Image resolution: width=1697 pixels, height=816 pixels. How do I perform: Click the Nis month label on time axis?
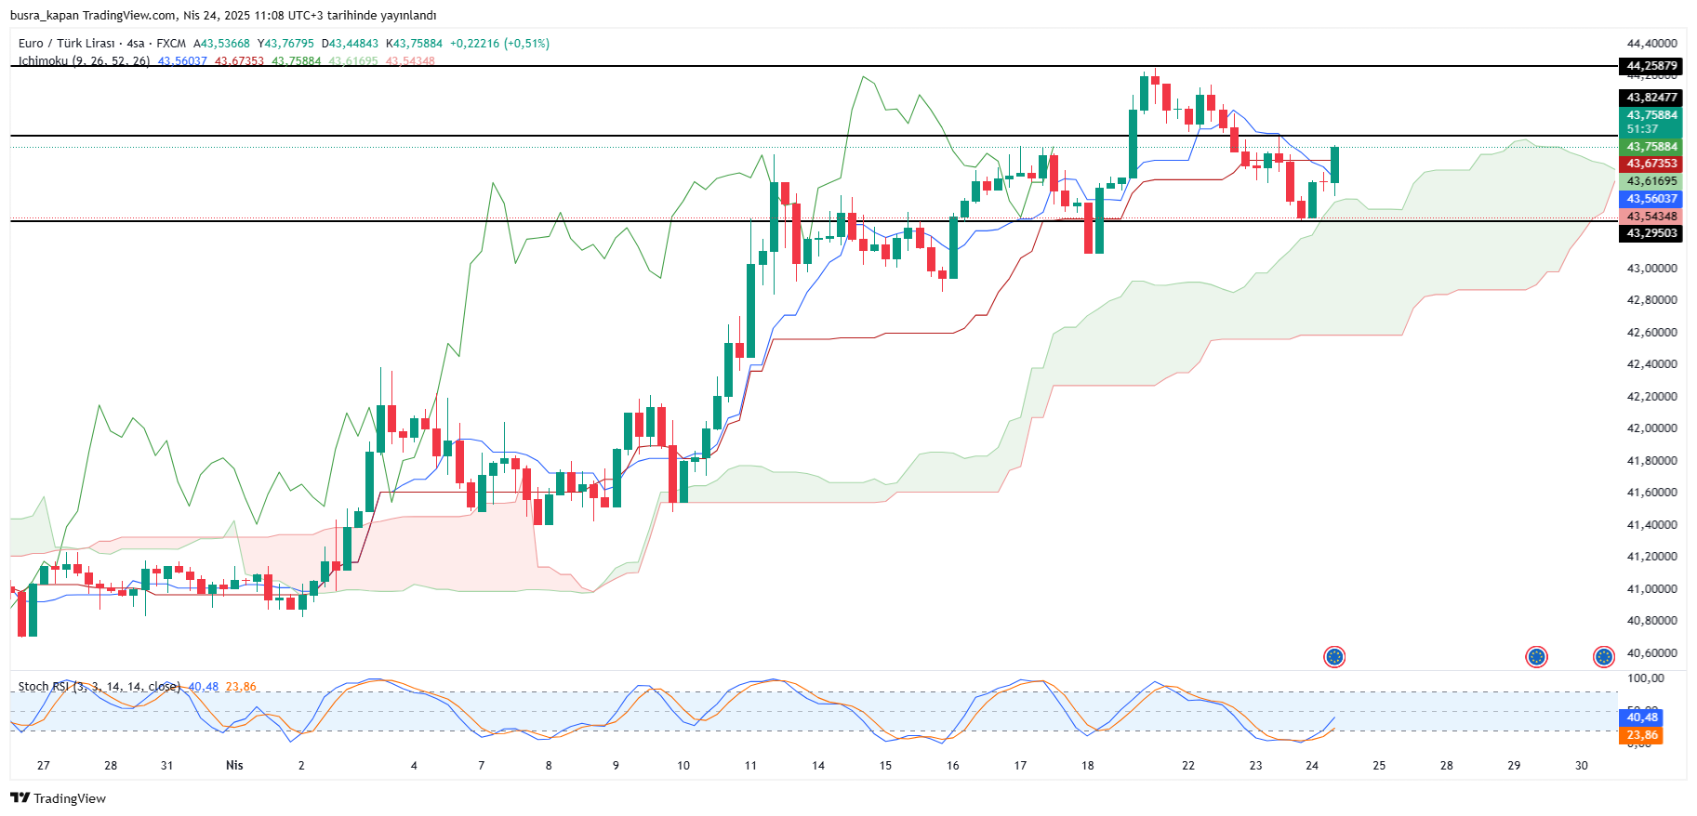tap(234, 766)
